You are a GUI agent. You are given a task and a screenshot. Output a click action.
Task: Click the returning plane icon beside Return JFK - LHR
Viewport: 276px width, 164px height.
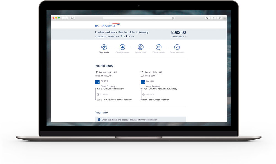pyautogui.click(x=142, y=72)
